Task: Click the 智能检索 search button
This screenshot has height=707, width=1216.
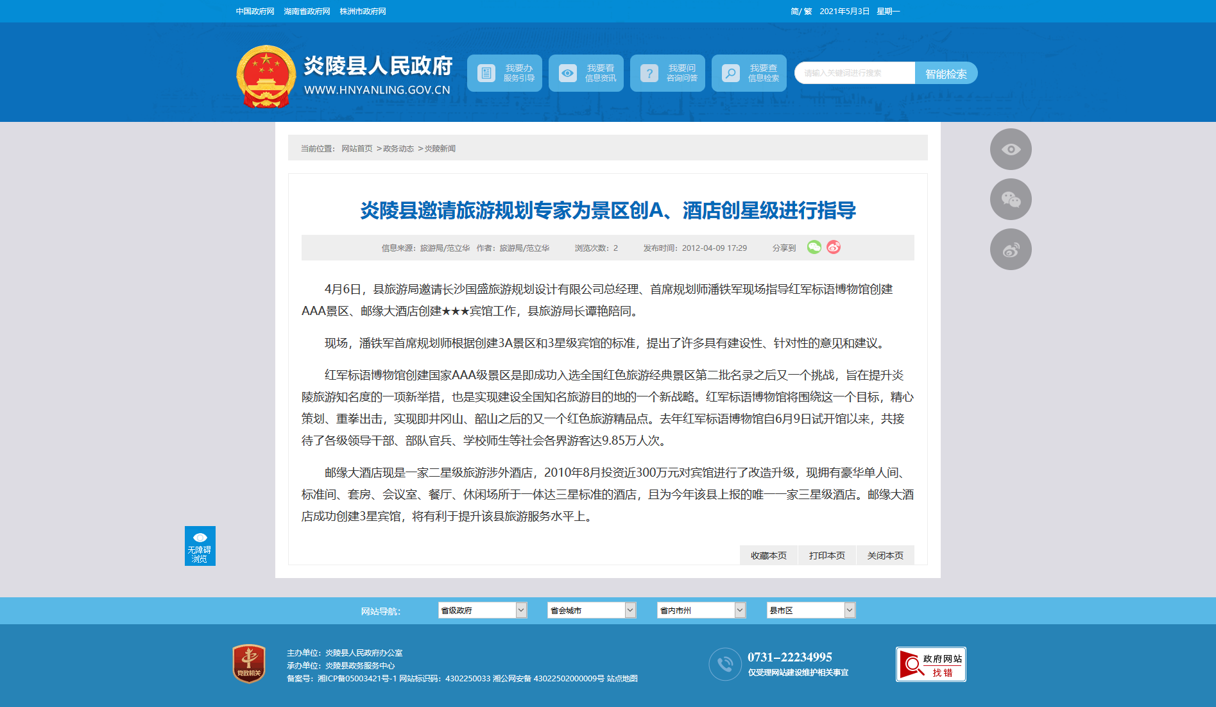Action: [946, 74]
